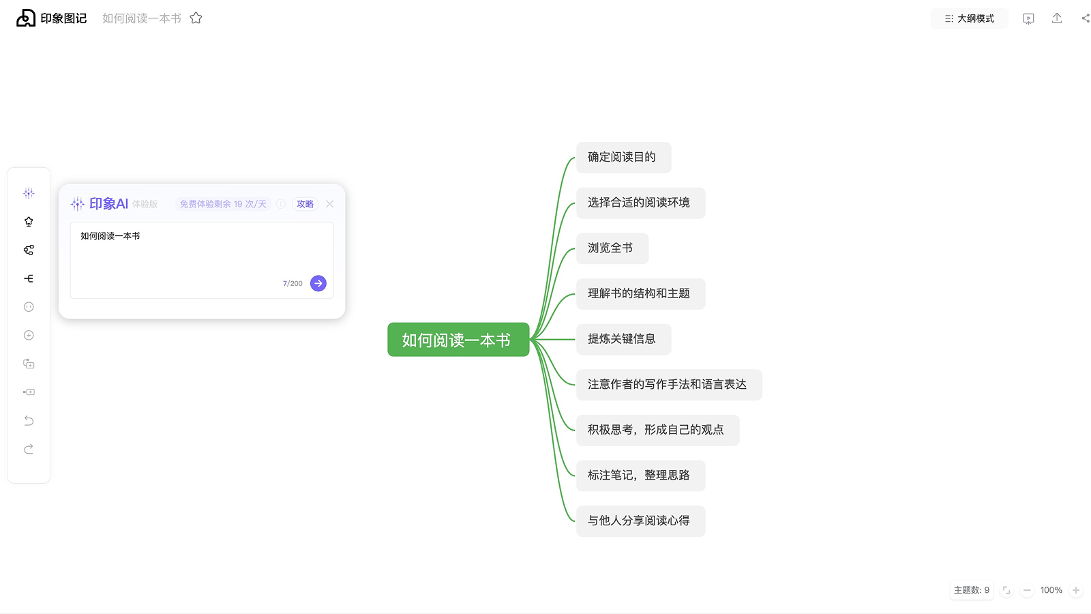1091x614 pixels.
Task: Click the redo icon in the sidebar
Action: coord(29,449)
